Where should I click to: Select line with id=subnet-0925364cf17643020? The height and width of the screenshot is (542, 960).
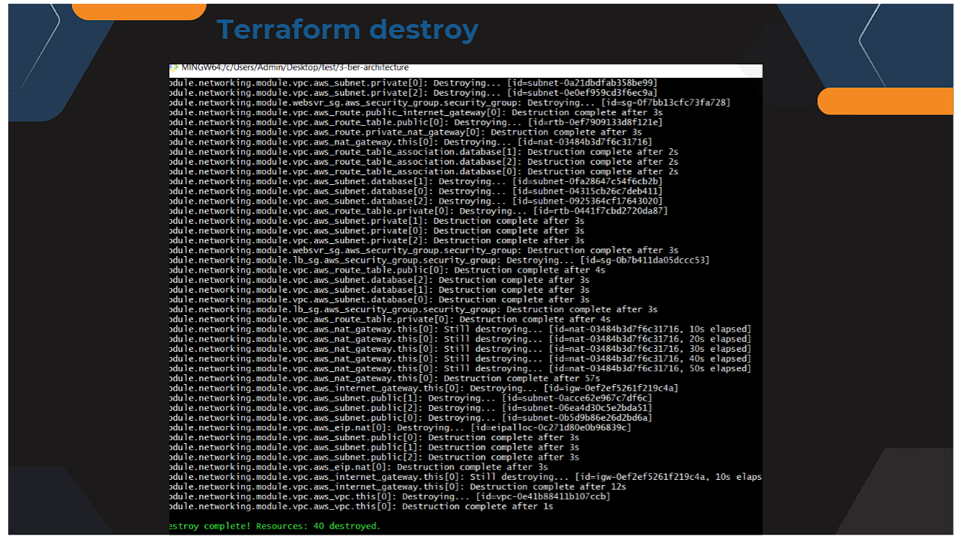416,201
